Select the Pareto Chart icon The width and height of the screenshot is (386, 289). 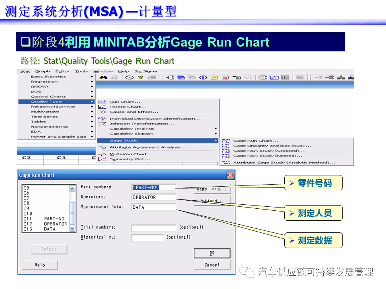click(x=102, y=106)
